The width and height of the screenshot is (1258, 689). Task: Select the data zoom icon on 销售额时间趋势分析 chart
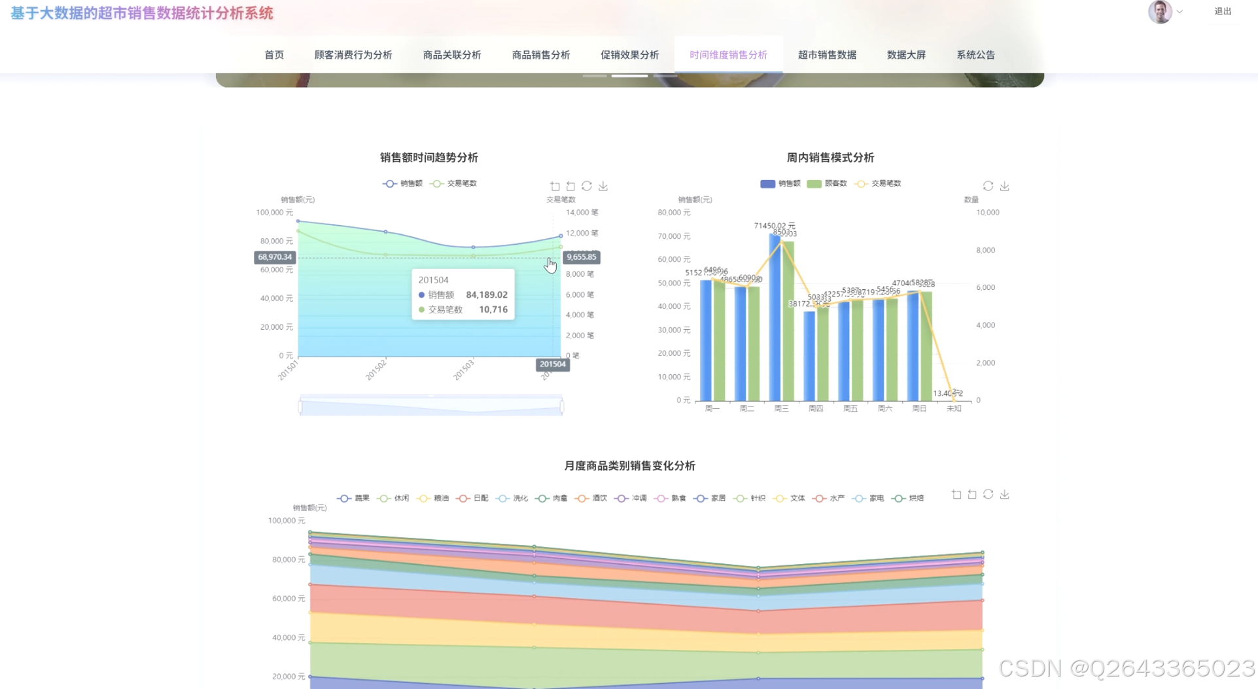[555, 186]
